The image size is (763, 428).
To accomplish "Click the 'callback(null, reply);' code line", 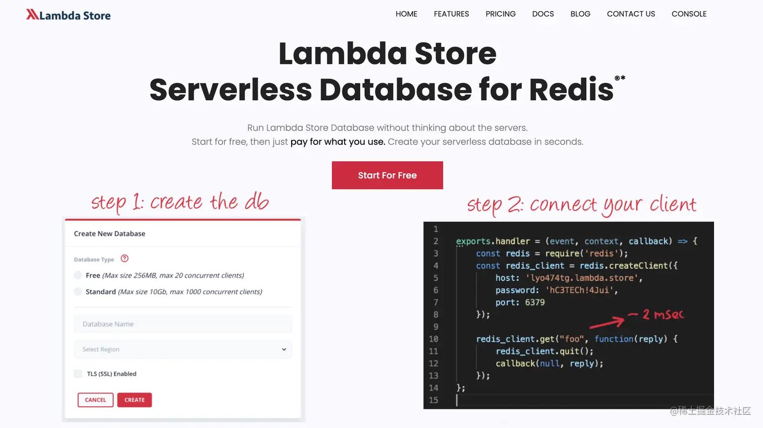I will click(550, 363).
